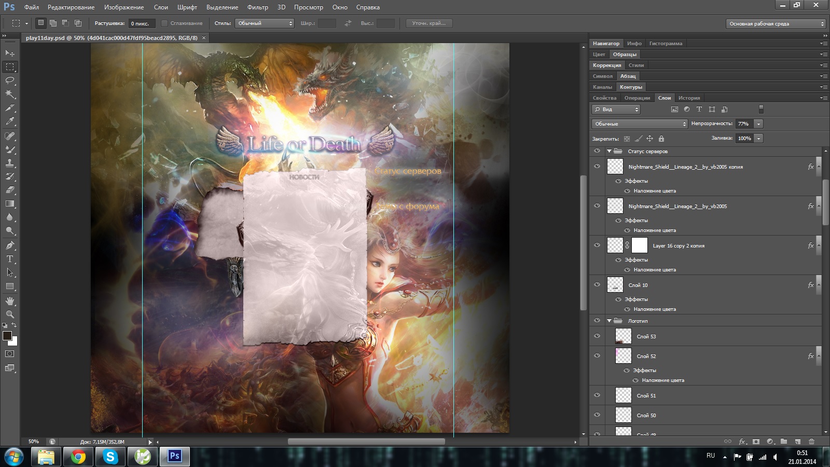830x467 pixels.
Task: Create new layer icon in Layers panel
Action: [x=798, y=442]
